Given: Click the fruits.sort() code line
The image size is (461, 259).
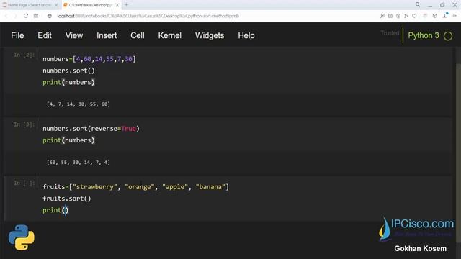Looking at the screenshot, I should pyautogui.click(x=67, y=199).
